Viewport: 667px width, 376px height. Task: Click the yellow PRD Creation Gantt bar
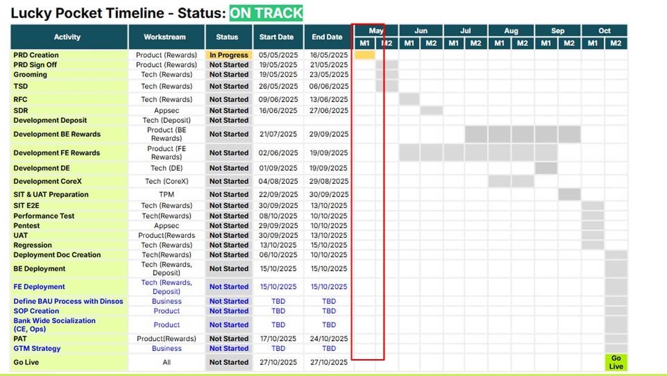coord(365,55)
